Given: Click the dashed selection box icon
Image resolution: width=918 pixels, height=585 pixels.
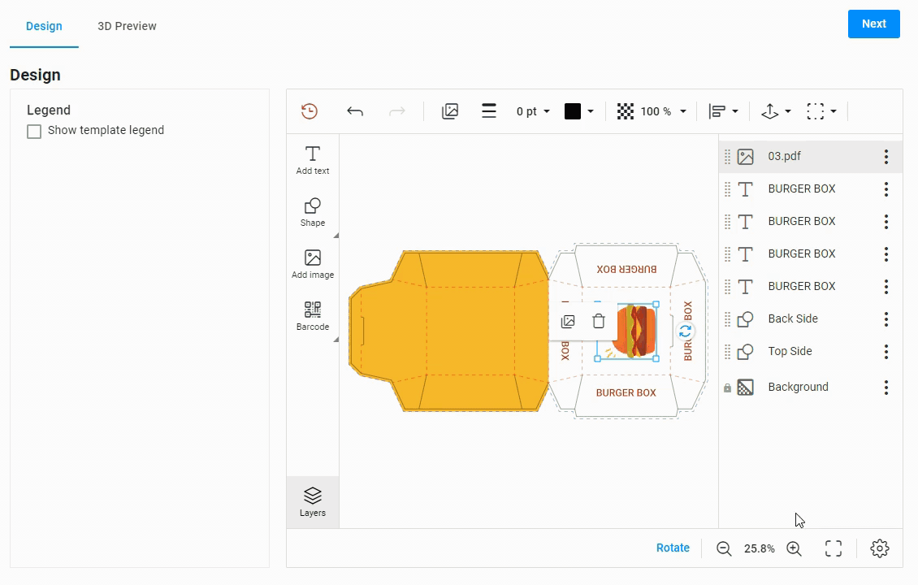Looking at the screenshot, I should pos(815,111).
